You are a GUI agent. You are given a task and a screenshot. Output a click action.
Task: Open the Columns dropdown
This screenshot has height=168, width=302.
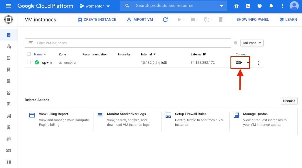pyautogui.click(x=252, y=43)
